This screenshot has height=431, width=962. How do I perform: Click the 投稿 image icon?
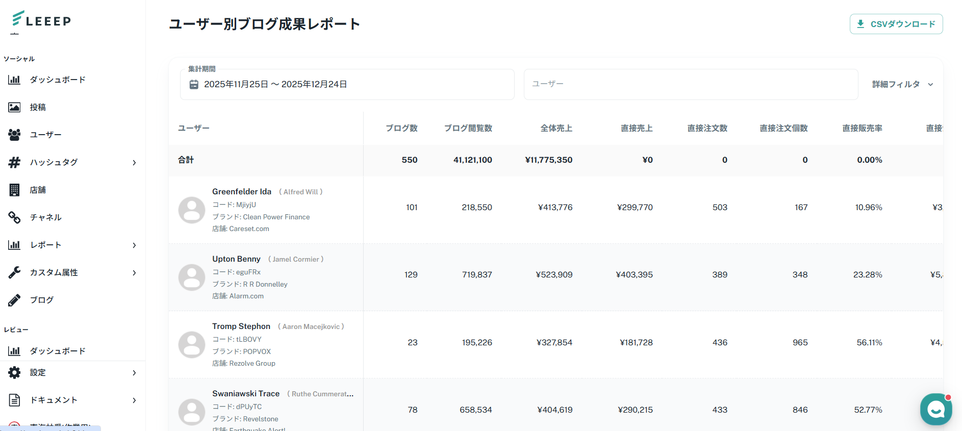pyautogui.click(x=14, y=107)
